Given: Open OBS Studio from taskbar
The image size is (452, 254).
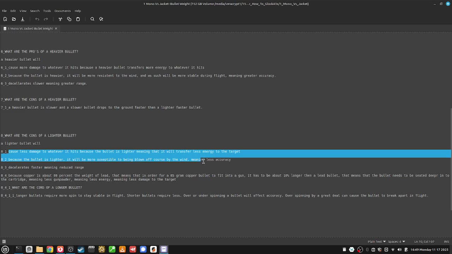Looking at the screenshot, I should (x=71, y=249).
